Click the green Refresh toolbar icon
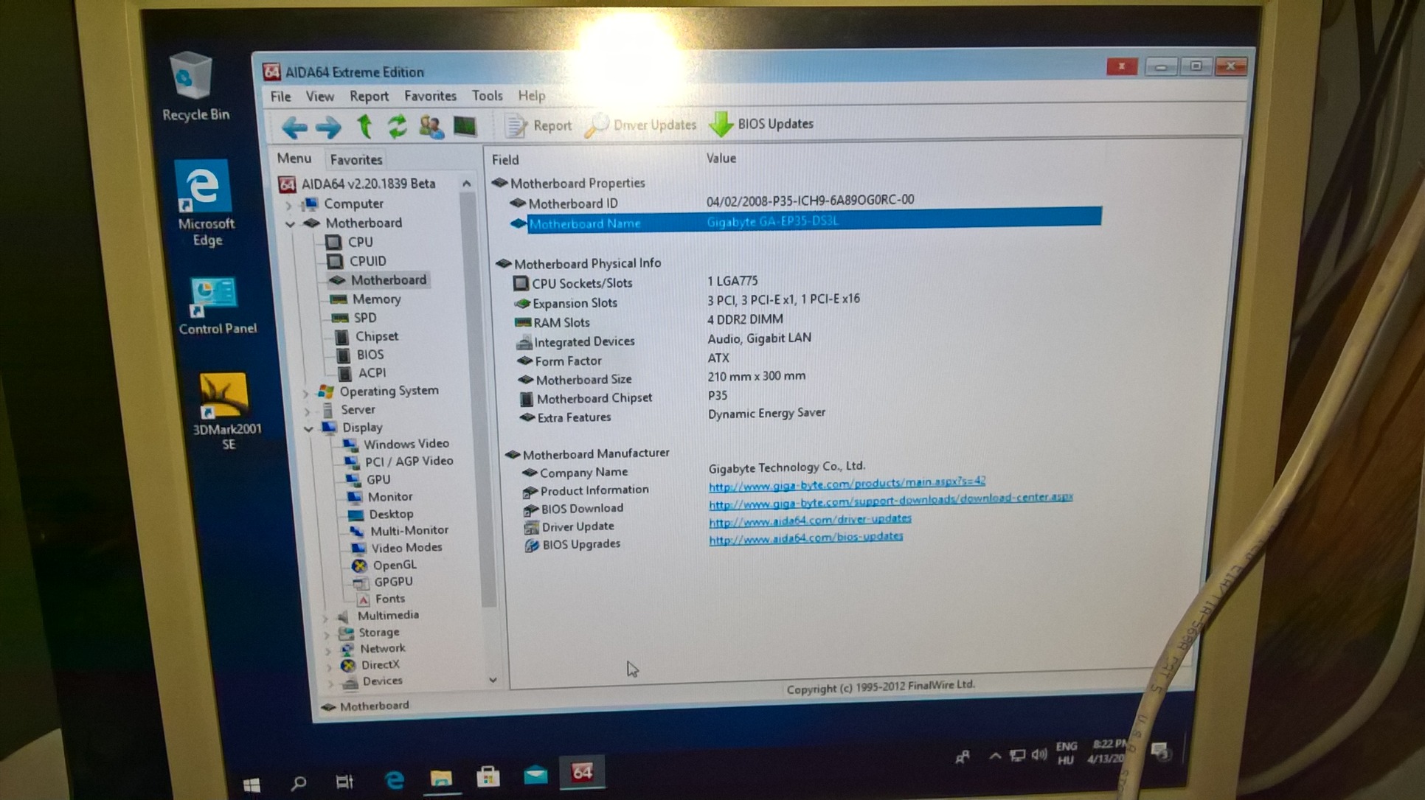Screen dimensions: 1425x800 (x=397, y=127)
